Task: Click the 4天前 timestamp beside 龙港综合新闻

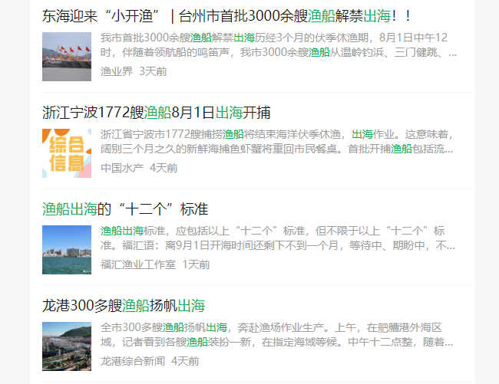Action: coord(185,361)
